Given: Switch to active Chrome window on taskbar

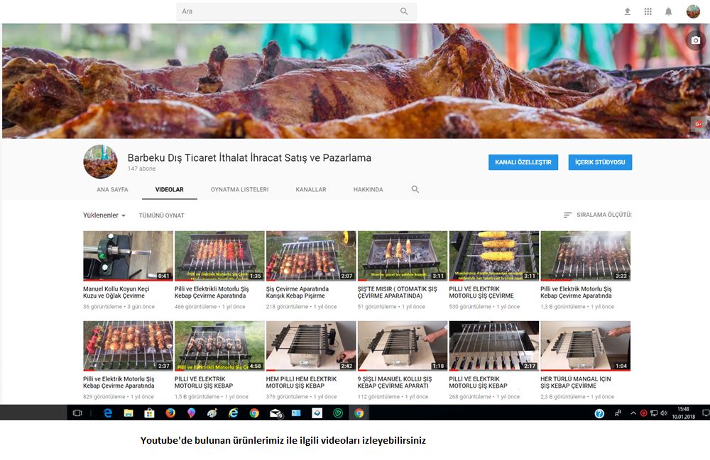Looking at the screenshot, I should click(359, 413).
